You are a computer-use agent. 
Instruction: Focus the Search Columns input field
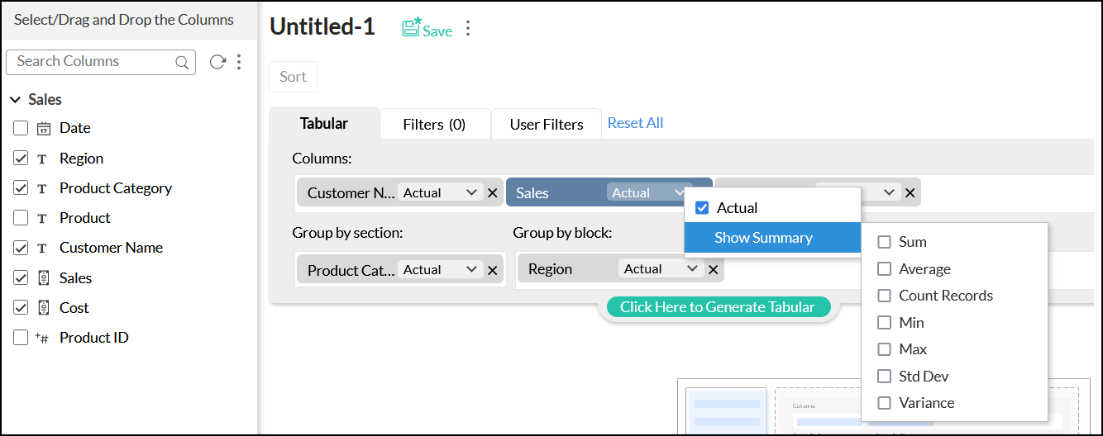91,62
